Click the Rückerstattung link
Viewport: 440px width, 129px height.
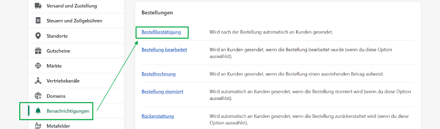pyautogui.click(x=158, y=116)
